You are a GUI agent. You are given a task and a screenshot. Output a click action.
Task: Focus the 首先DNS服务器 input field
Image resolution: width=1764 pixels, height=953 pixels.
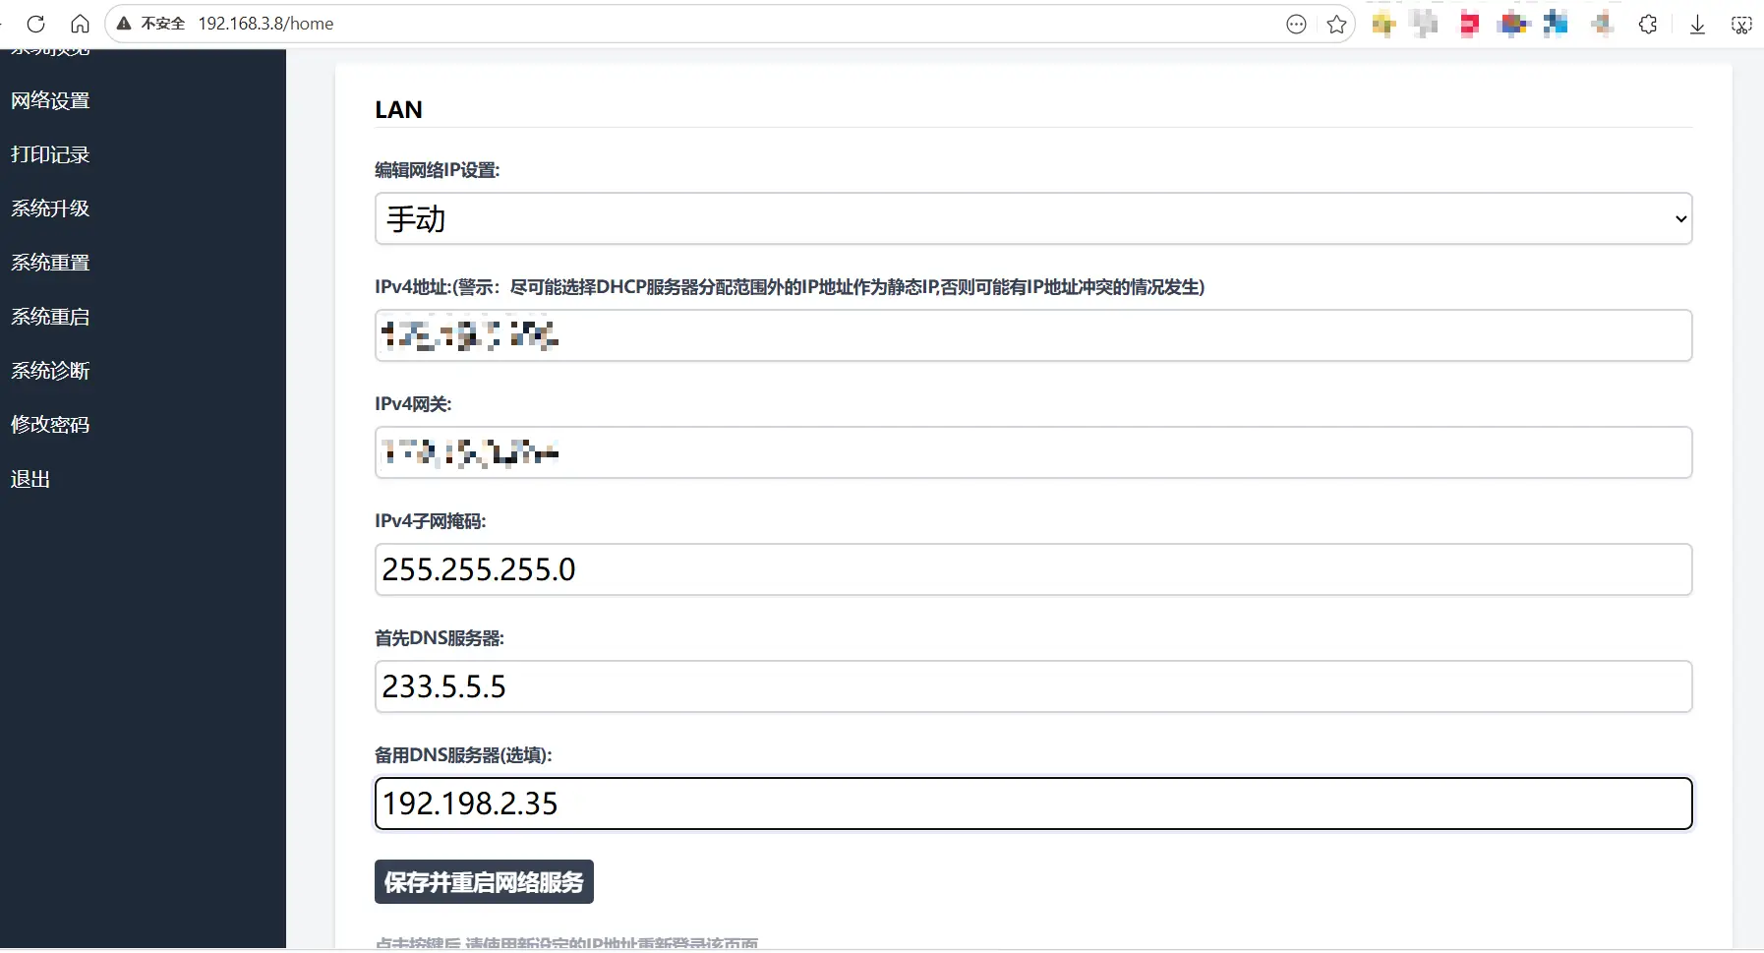click(x=1032, y=686)
